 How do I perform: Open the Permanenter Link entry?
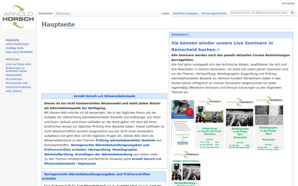[x=16, y=83]
